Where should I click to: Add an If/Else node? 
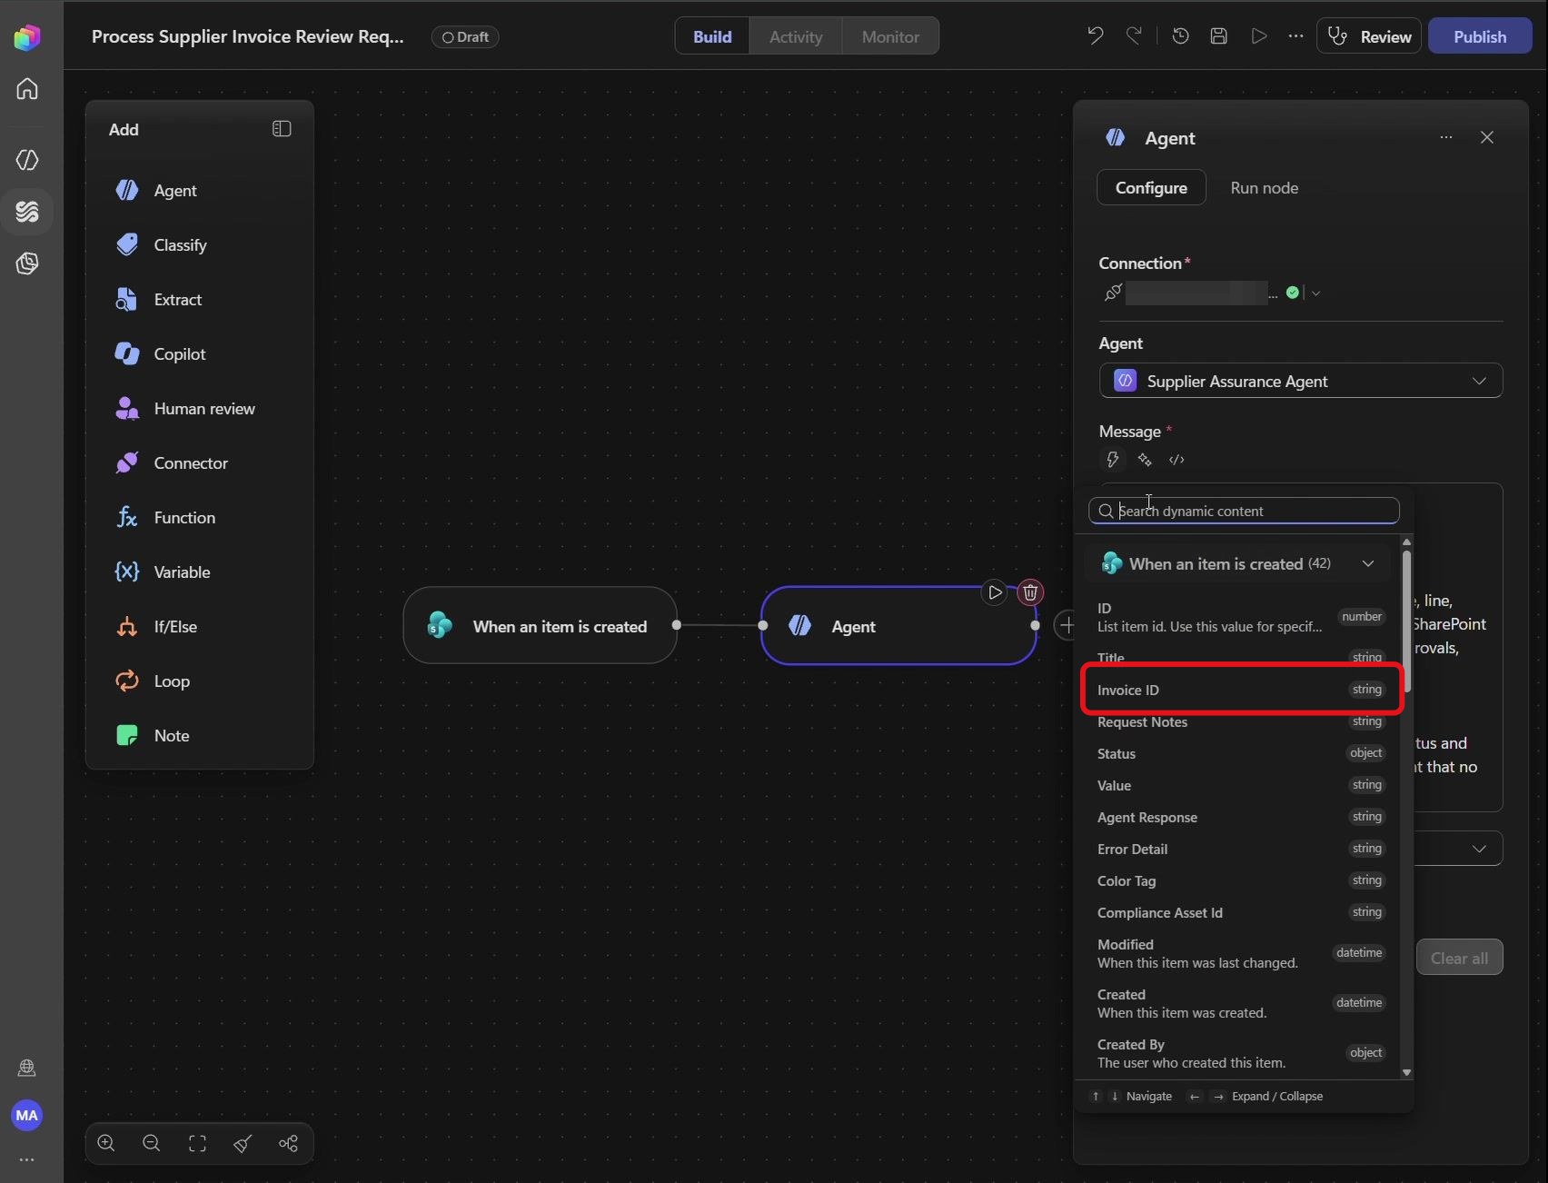(200, 627)
